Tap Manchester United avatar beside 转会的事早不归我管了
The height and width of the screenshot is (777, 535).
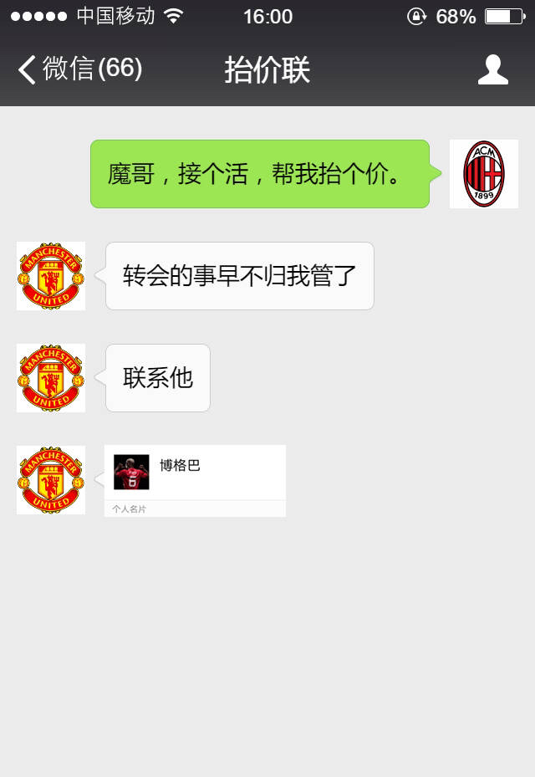click(51, 276)
